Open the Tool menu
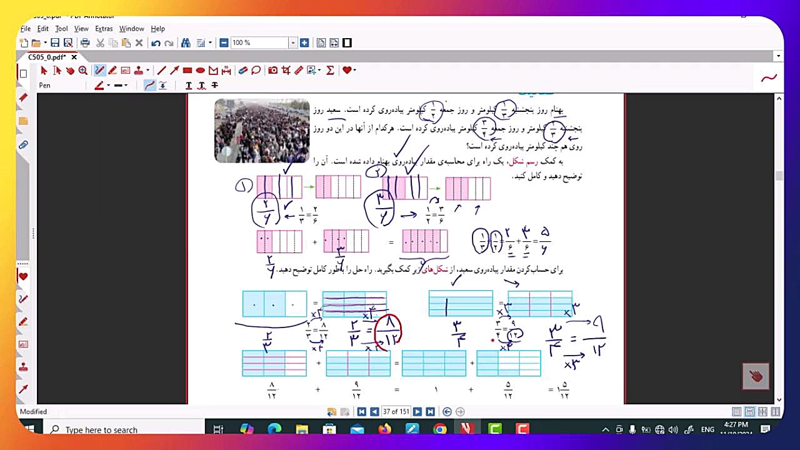 61,29
